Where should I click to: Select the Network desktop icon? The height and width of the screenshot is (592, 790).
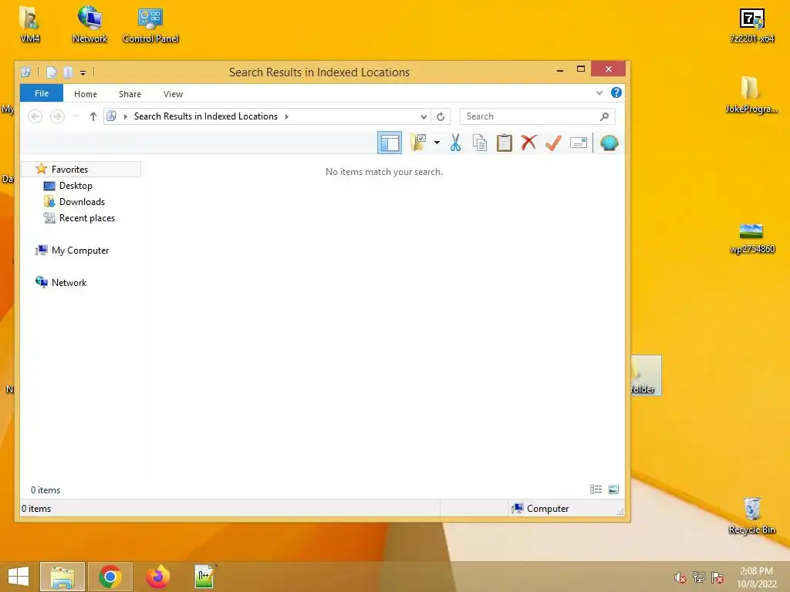click(x=89, y=24)
